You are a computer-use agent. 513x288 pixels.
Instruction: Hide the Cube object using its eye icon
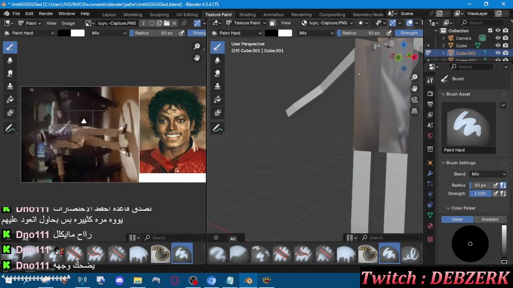click(x=498, y=46)
